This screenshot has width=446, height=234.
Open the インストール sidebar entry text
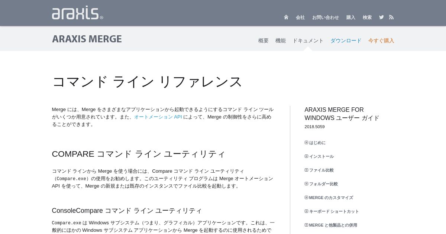(321, 156)
